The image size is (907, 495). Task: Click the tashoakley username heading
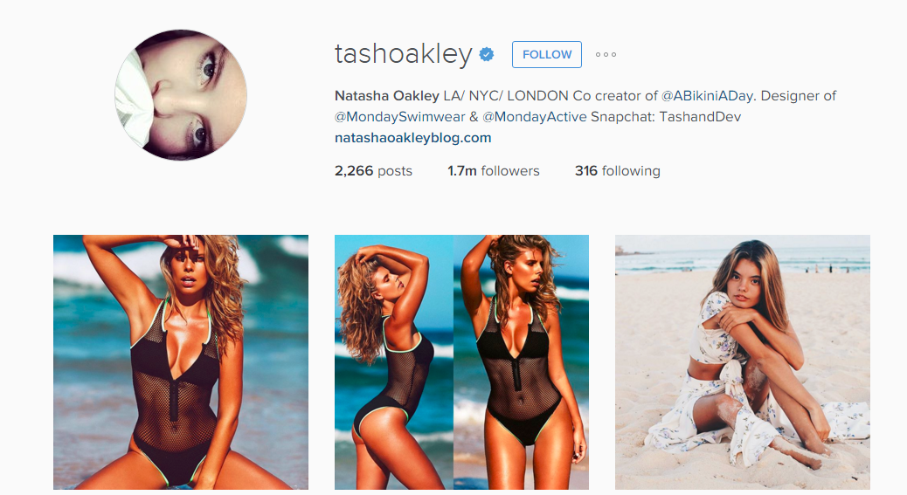click(404, 54)
